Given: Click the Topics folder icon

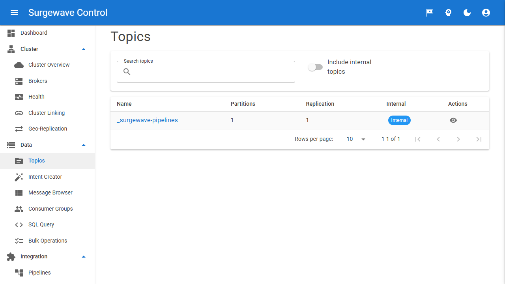Looking at the screenshot, I should tap(19, 161).
